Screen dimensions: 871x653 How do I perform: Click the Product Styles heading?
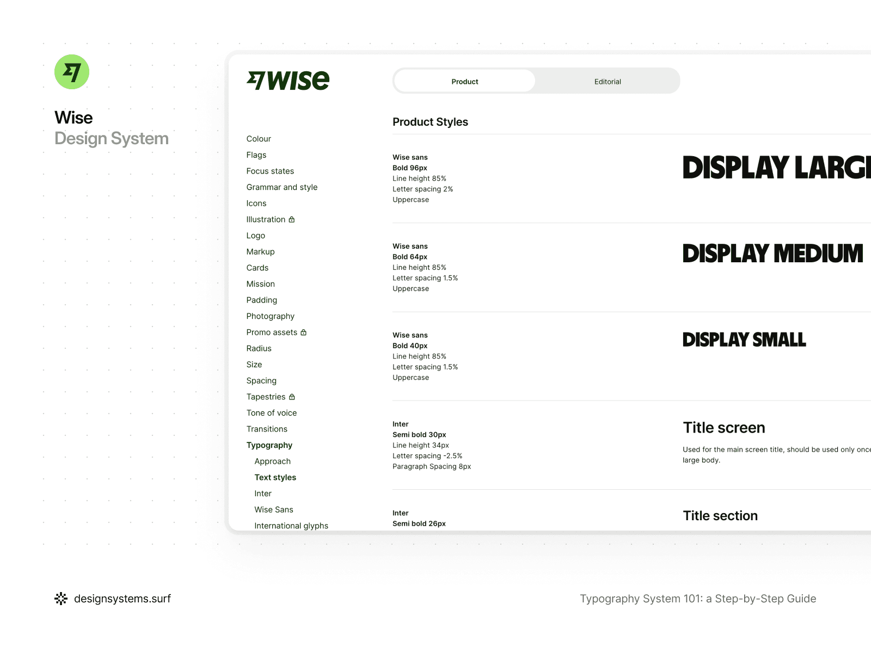(x=431, y=122)
